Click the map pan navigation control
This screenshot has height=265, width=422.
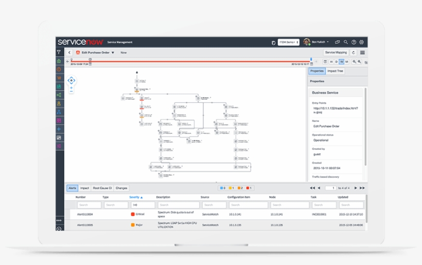coord(72,80)
